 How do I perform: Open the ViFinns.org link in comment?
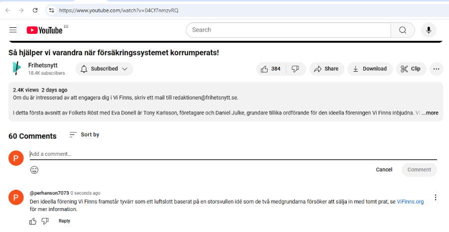tap(410, 202)
